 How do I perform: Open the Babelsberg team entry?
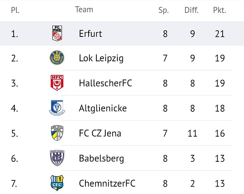point(101,158)
